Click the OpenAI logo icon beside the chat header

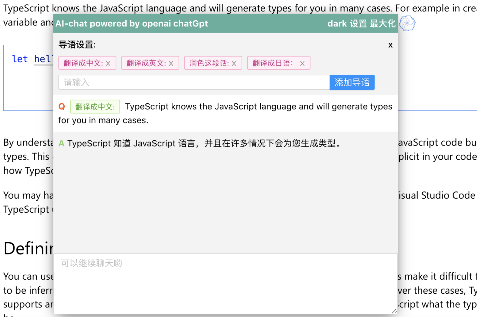pos(407,23)
